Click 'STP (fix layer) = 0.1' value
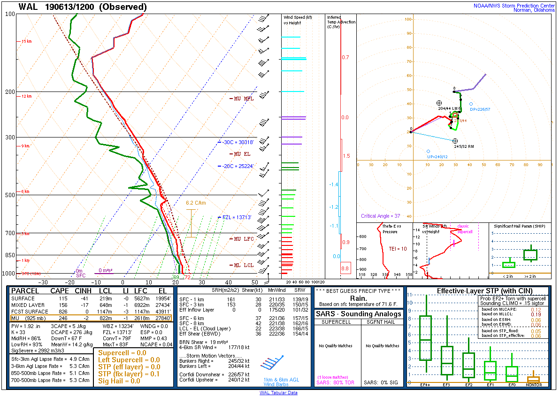The height and width of the screenshot is (397, 560). tap(129, 374)
